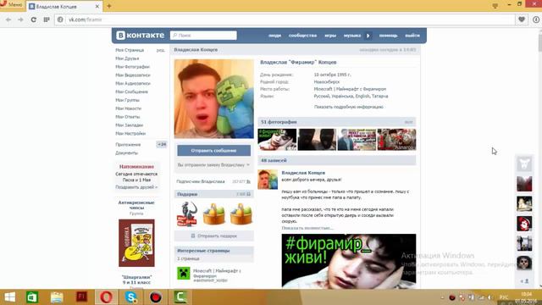Open Opera browser in taskbar

[x=106, y=297]
